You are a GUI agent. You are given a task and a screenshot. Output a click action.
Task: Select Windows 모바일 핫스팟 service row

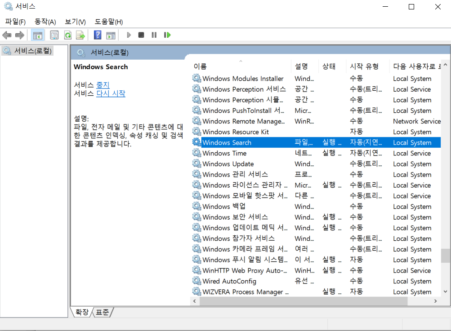click(x=316, y=196)
